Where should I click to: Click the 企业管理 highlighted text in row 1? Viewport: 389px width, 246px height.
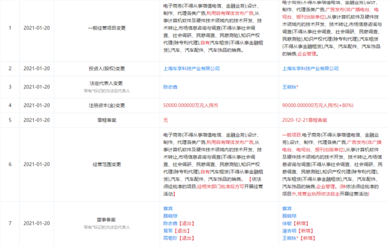coord(307,54)
